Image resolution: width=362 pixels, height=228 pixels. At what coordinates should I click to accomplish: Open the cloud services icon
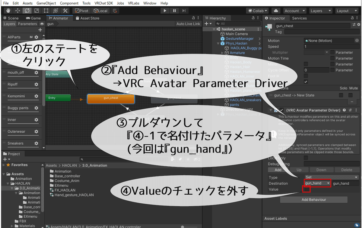point(276,11)
